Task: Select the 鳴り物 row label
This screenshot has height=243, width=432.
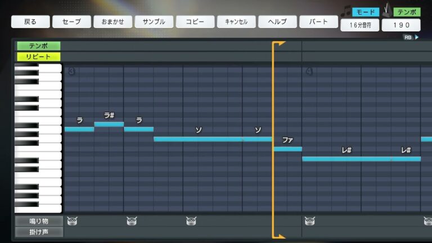Action: click(38, 221)
